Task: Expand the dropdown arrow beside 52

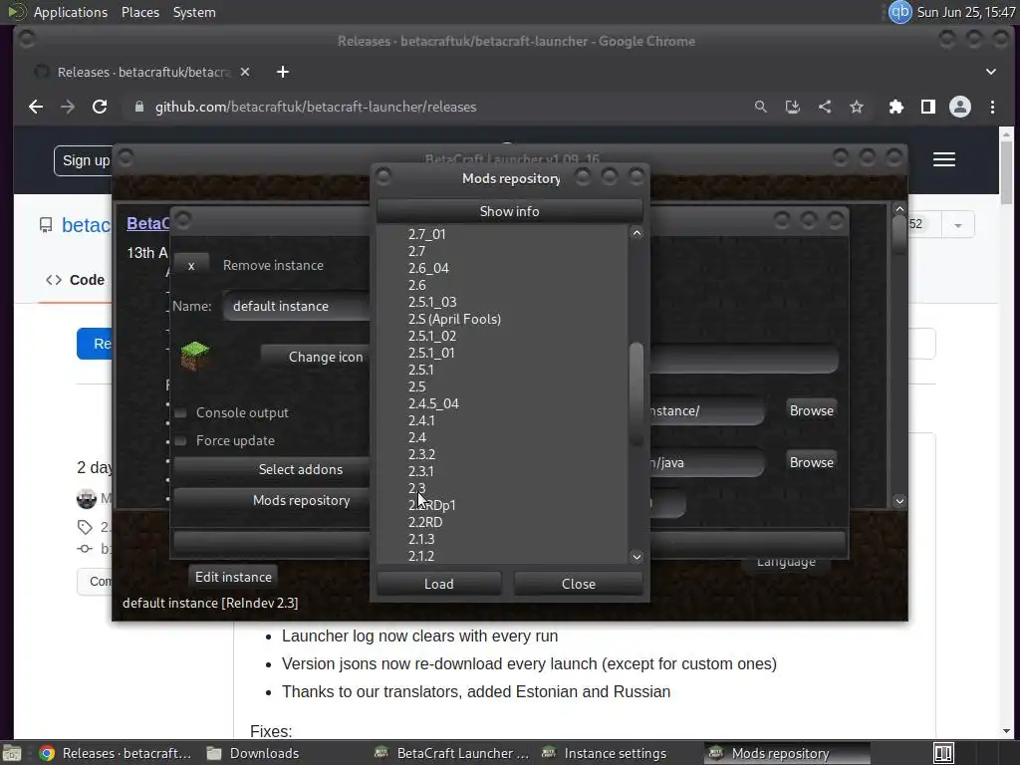Action: [957, 225]
